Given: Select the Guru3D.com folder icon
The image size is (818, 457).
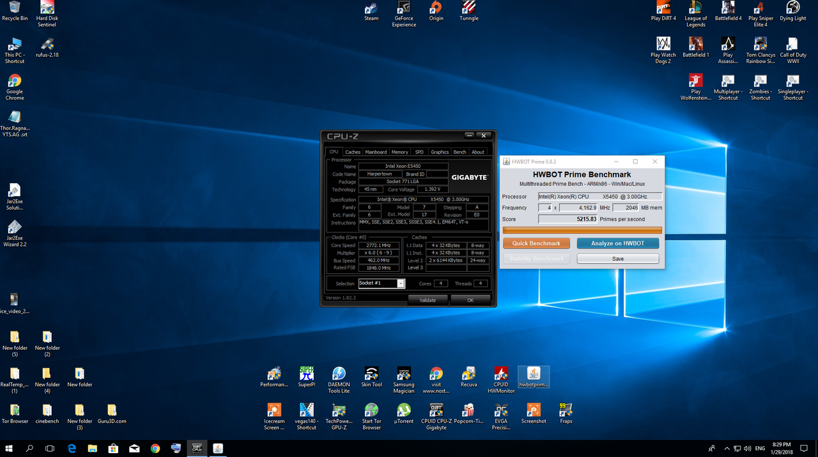Looking at the screenshot, I should point(112,414).
